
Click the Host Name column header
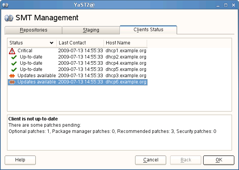(x=125, y=42)
